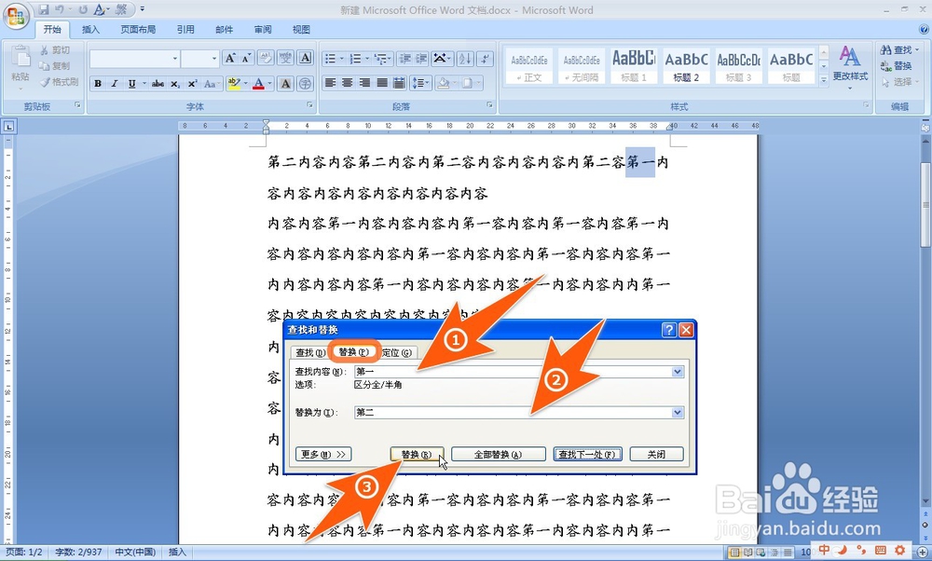Switch to the Find (查找) dialog tab

pos(309,352)
